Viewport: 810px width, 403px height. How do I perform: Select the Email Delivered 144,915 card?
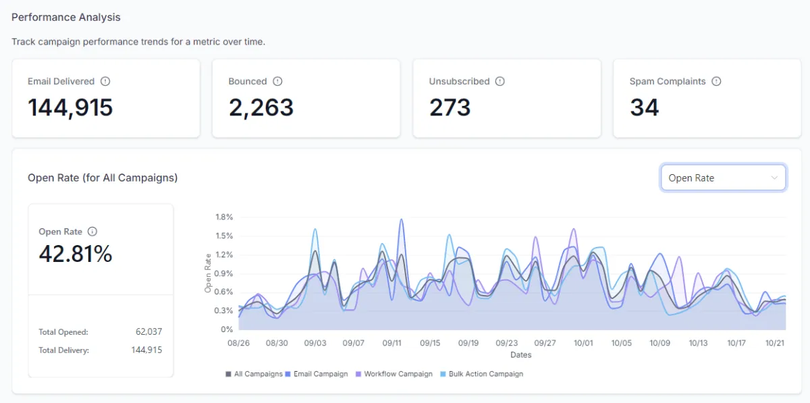(106, 98)
